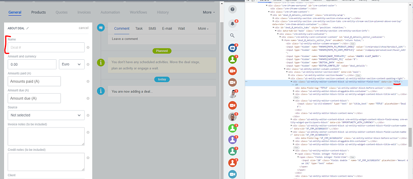This screenshot has height=179, width=413.
Task: Collapse the highlighted ui-entity-editor-field-text div node
Action: pos(291,82)
